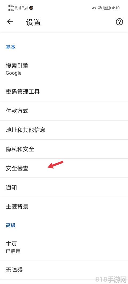Open 搜索引擎 Google setting
Image resolution: width=128 pixels, height=284 pixels.
coord(64,69)
